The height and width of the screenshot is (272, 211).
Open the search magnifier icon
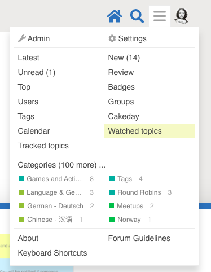(x=137, y=16)
